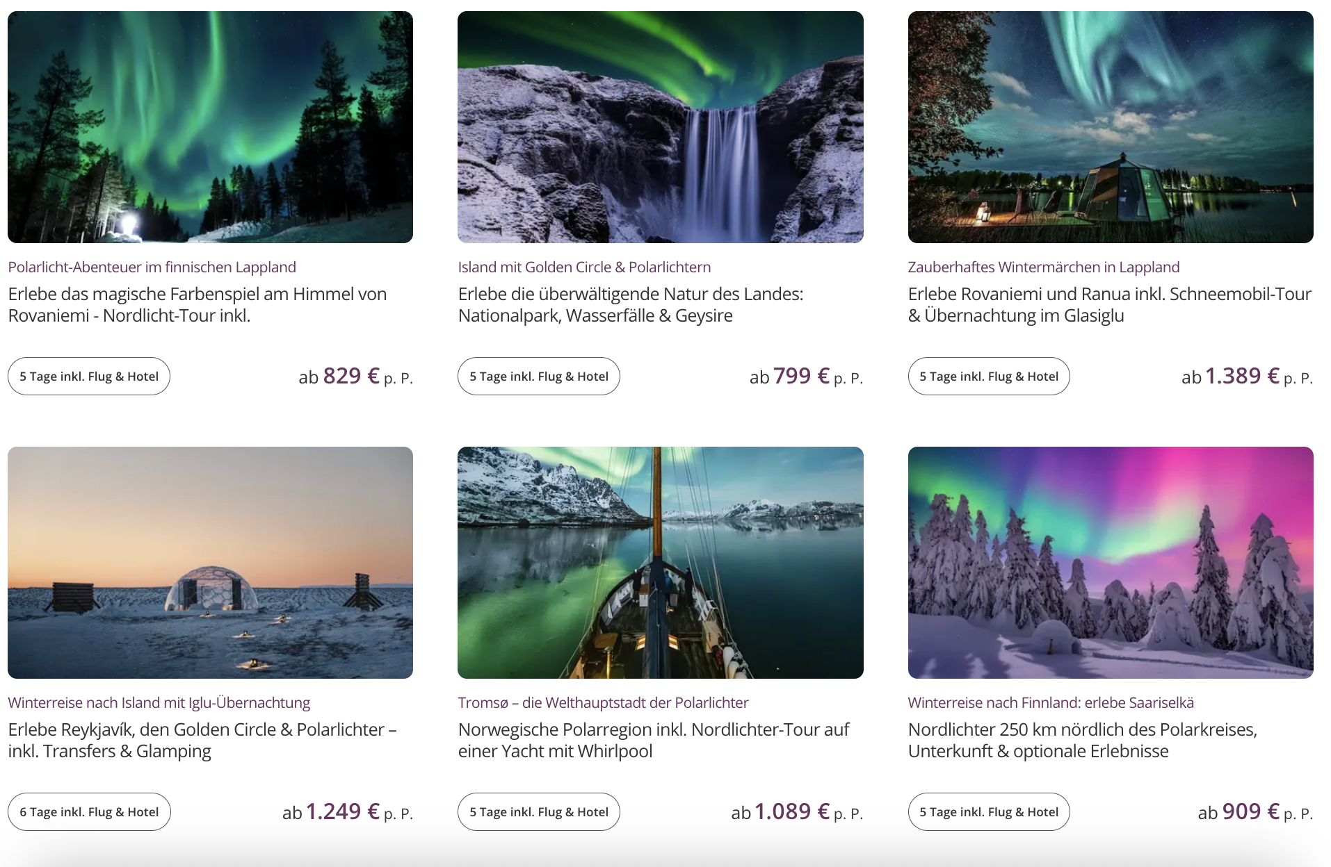
Task: Click '5 Tage' badge beside 829 € price
Action: point(89,376)
